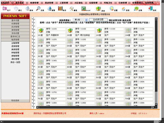Click room number 房号:11203
Image resolution: width=164 pixels, height=123 pixels.
[110, 39]
